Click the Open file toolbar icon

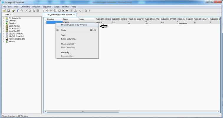pyautogui.click(x=5, y=11)
